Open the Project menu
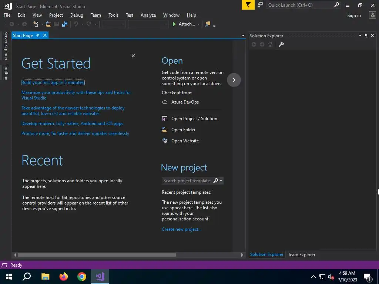 (56, 15)
